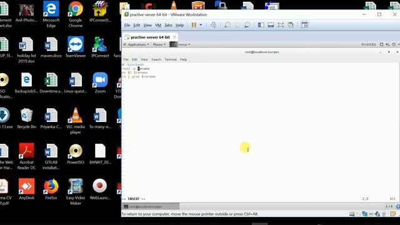Toggle the VMware library sidebar icon

261,25
